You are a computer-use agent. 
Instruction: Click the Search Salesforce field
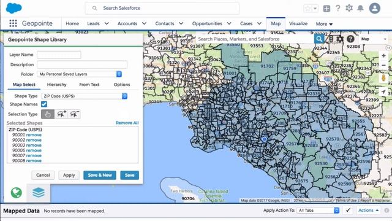click(162, 8)
